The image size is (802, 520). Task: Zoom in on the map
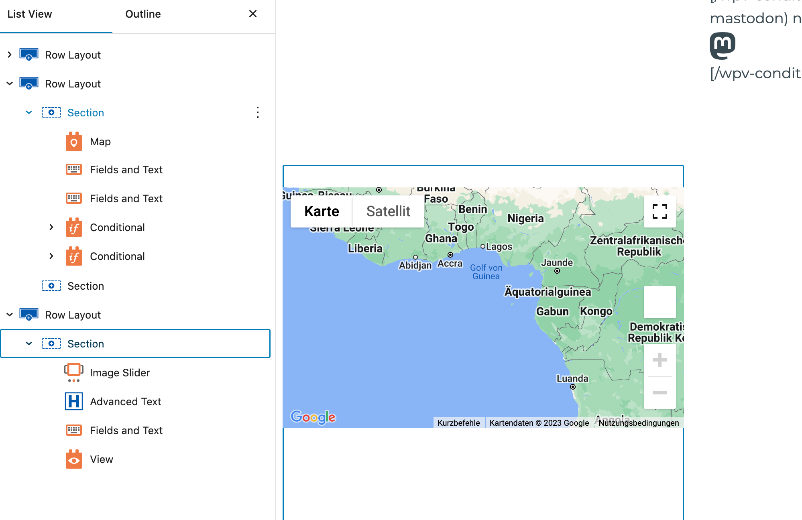click(x=660, y=360)
